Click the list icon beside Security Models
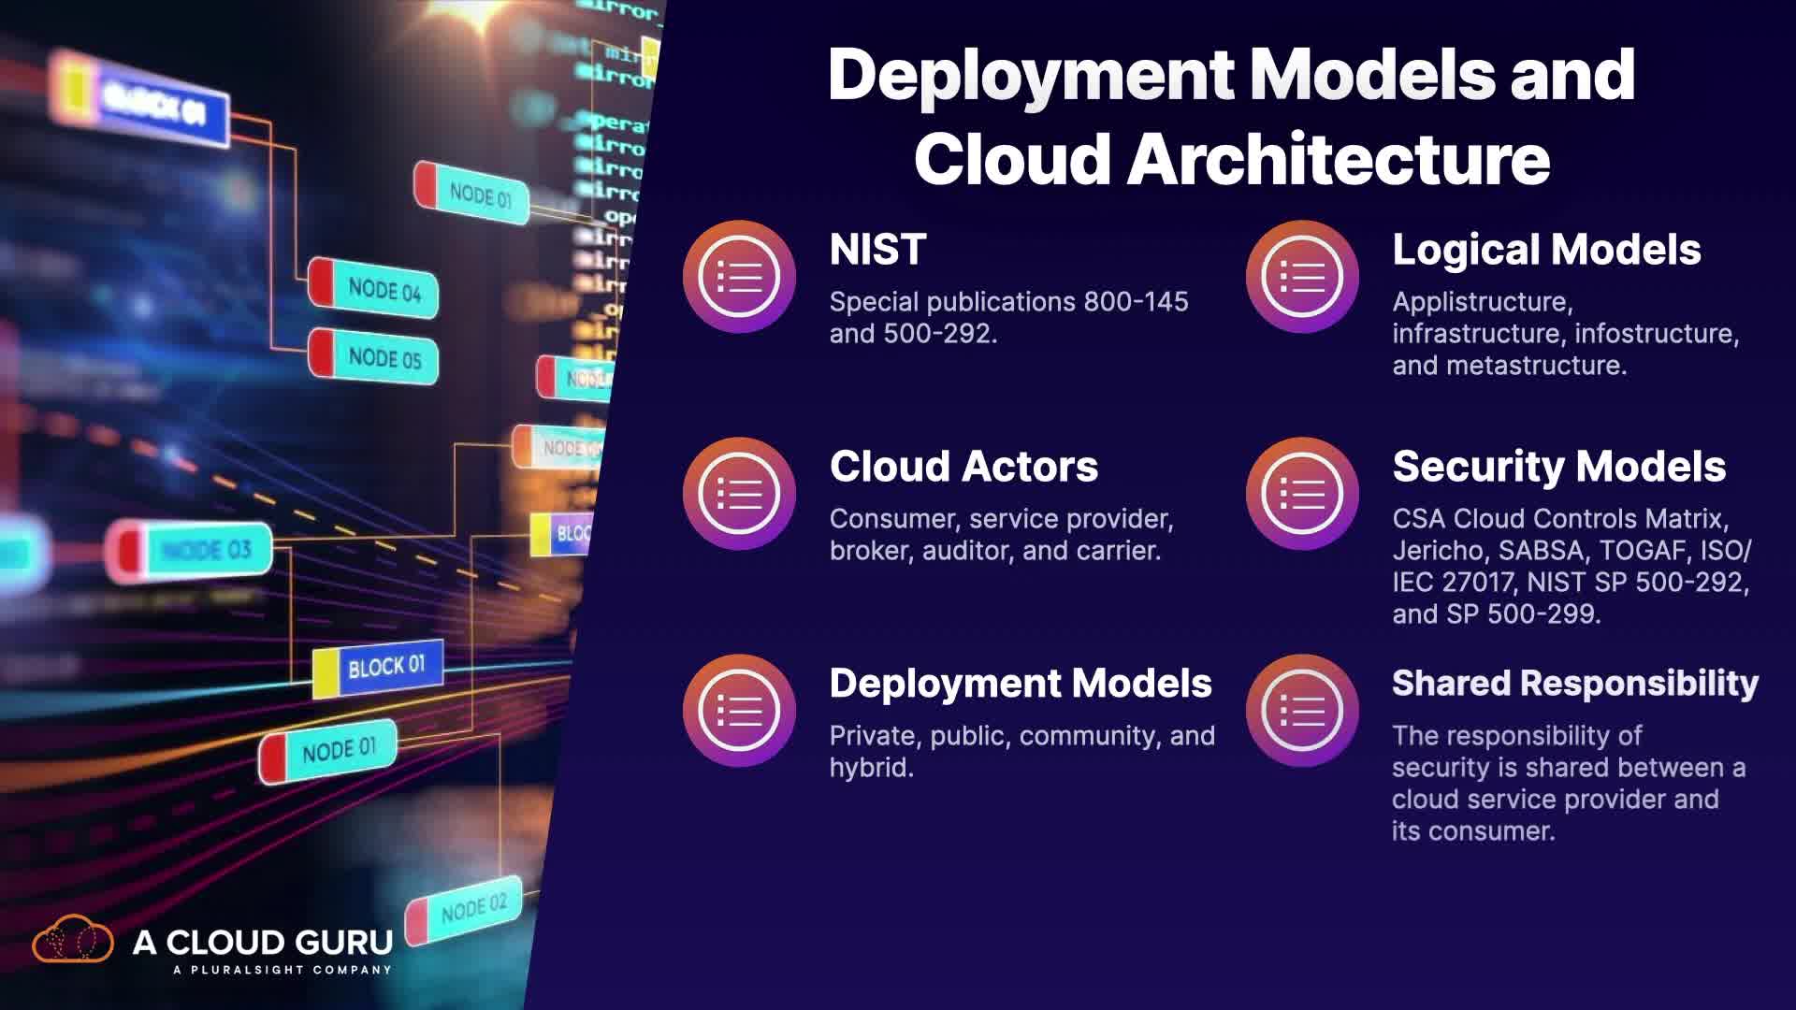The height and width of the screenshot is (1010, 1796). pos(1302,494)
